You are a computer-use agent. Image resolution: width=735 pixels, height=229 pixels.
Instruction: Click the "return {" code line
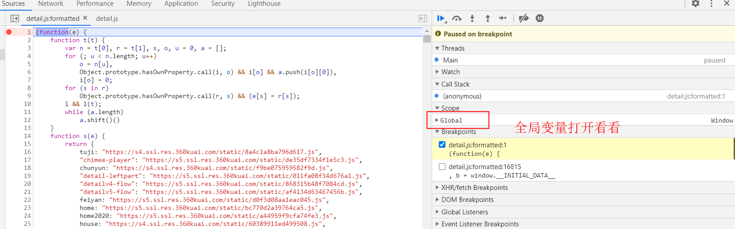click(79, 144)
